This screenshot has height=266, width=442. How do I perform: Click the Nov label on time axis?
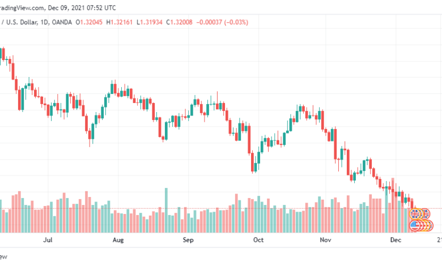click(x=325, y=240)
